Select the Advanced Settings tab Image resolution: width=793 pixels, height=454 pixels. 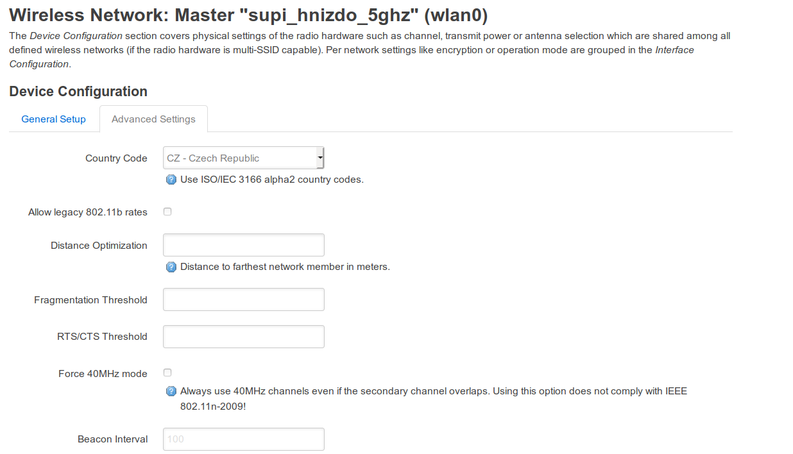pos(153,119)
